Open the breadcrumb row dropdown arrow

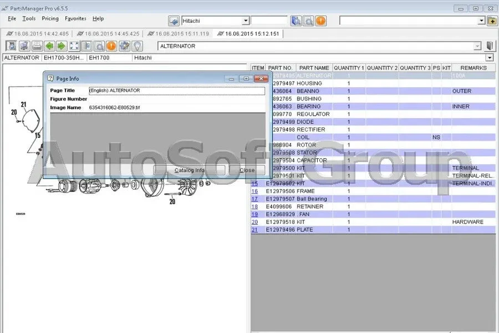pos(490,58)
